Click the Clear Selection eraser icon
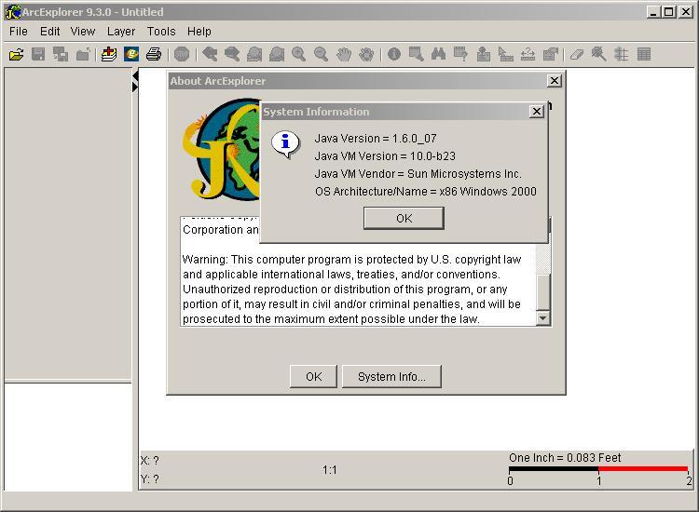This screenshot has height=512, width=699. (577, 55)
